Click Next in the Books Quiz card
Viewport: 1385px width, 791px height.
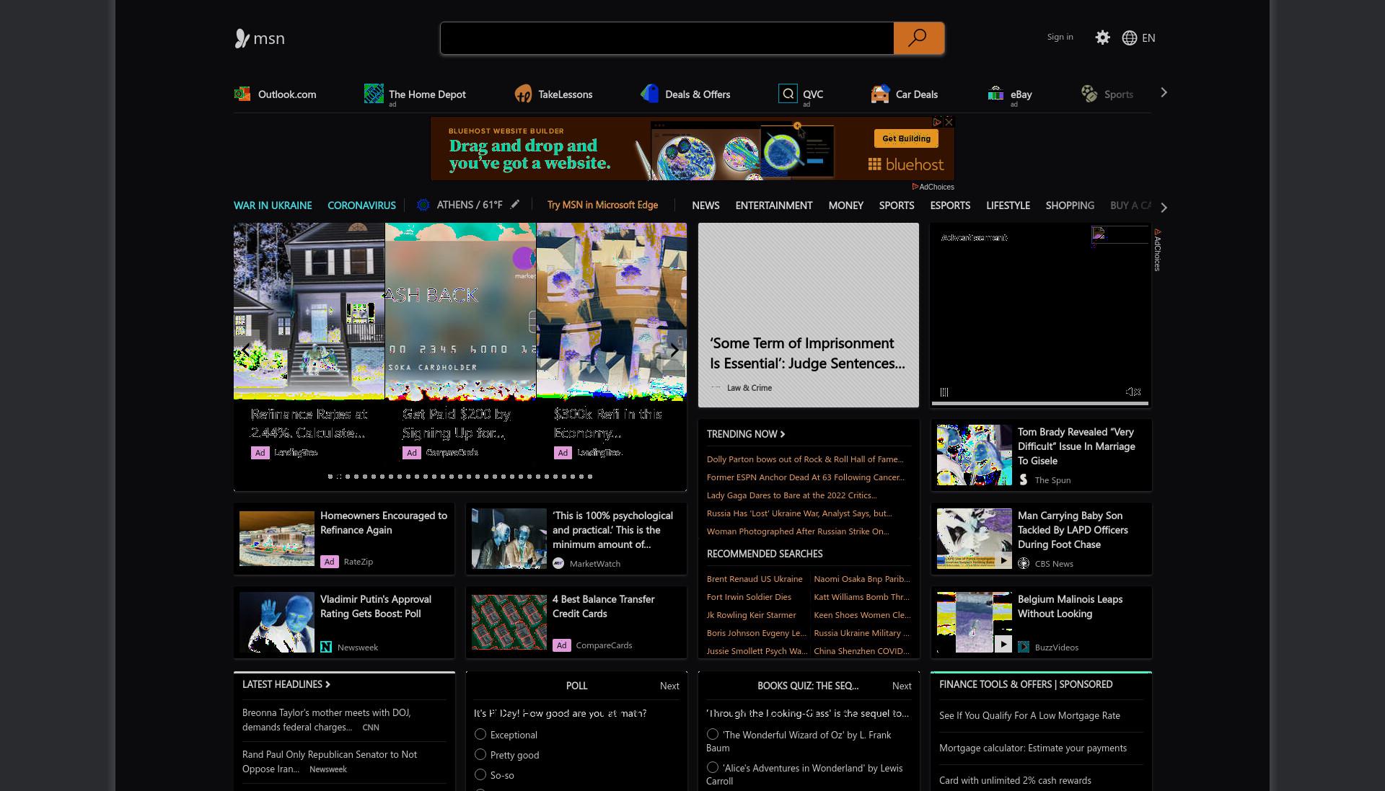pyautogui.click(x=902, y=686)
